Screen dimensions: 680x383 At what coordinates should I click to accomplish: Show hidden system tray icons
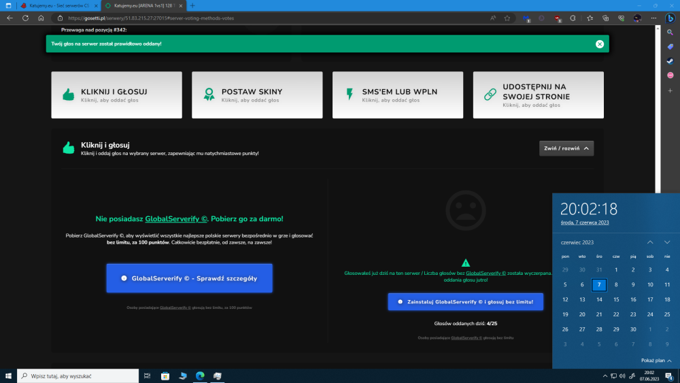point(605,376)
